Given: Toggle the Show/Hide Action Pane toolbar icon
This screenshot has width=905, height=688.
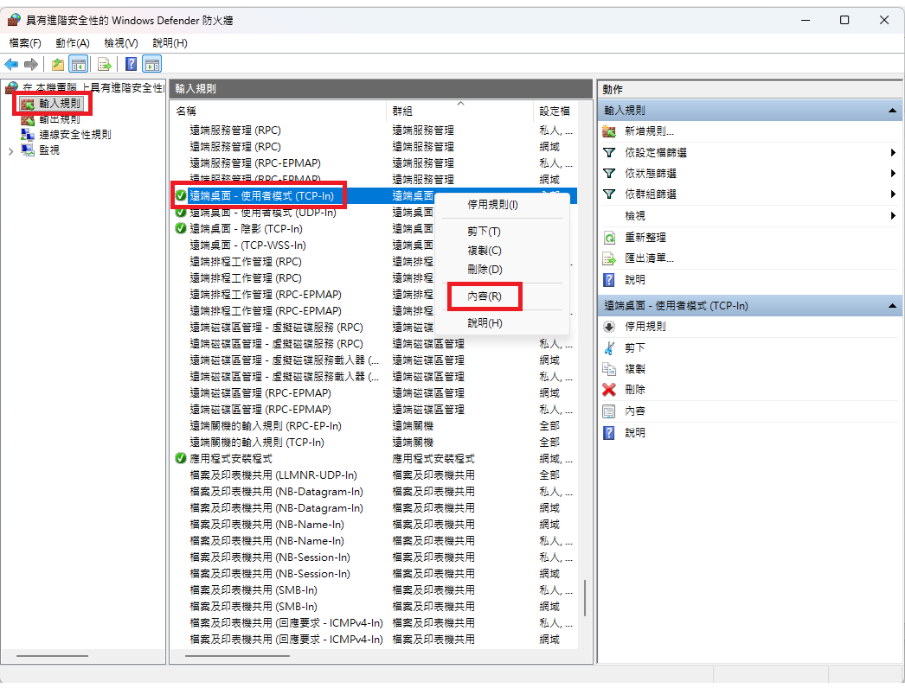Looking at the screenshot, I should (x=152, y=64).
